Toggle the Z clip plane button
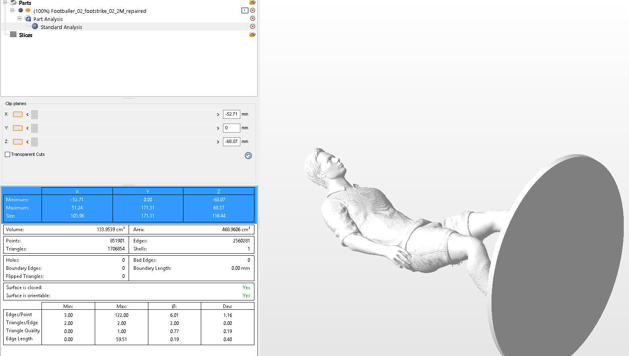629x356 pixels. click(x=18, y=142)
